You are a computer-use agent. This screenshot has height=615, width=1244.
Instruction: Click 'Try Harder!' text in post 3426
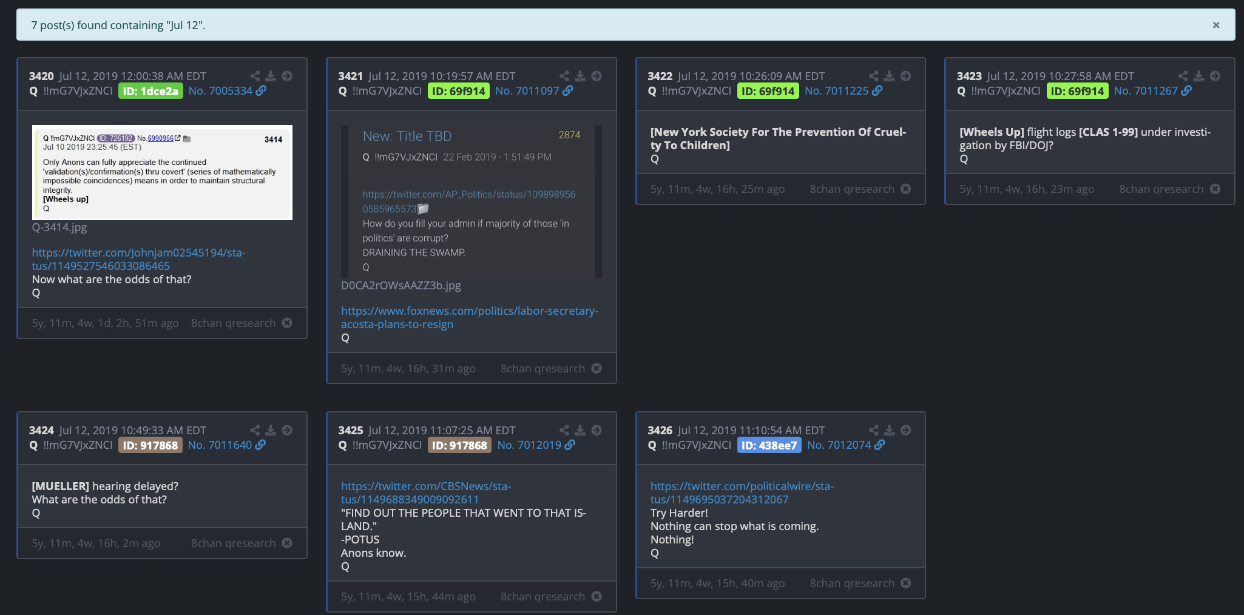click(679, 512)
